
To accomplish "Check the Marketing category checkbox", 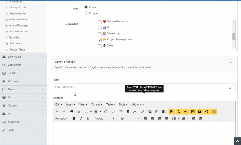I will pos(100,34).
